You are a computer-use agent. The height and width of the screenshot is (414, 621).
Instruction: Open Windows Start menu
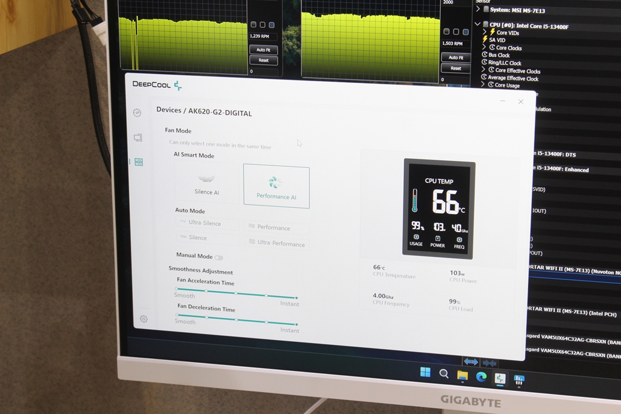pos(425,372)
